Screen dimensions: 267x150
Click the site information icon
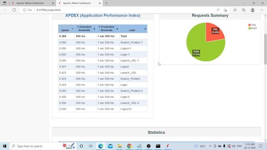[x=25, y=10]
